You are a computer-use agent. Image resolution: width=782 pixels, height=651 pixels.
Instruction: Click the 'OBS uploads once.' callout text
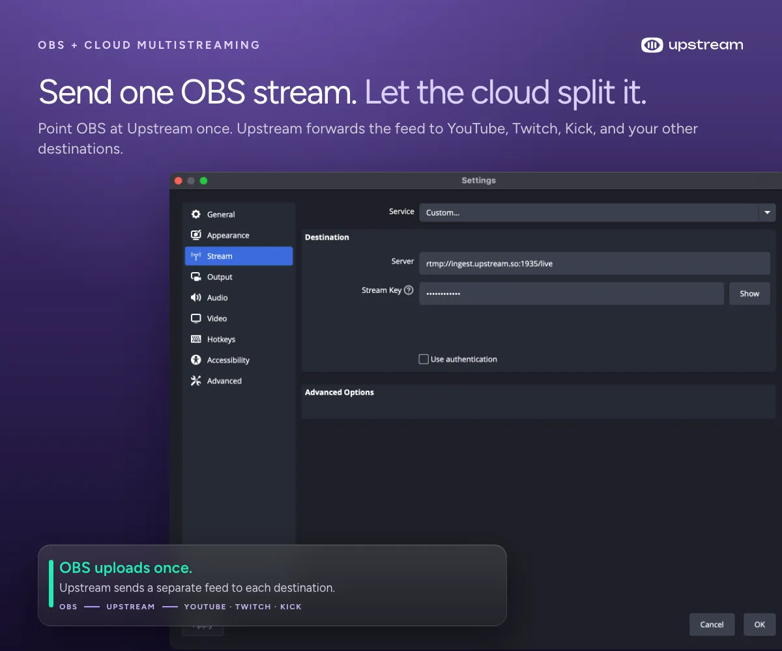pyautogui.click(x=126, y=568)
